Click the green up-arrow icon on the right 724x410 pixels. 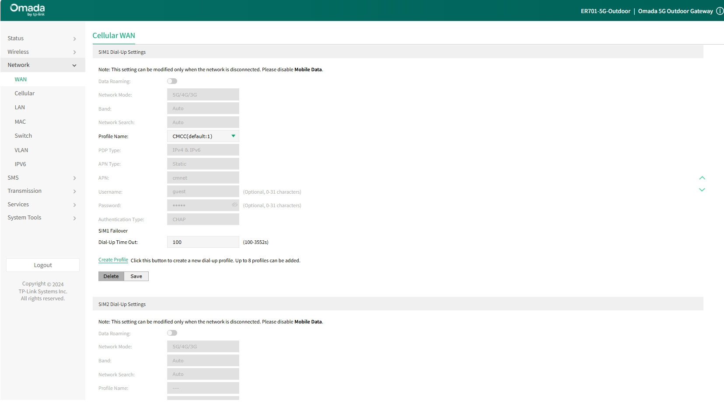pyautogui.click(x=702, y=178)
